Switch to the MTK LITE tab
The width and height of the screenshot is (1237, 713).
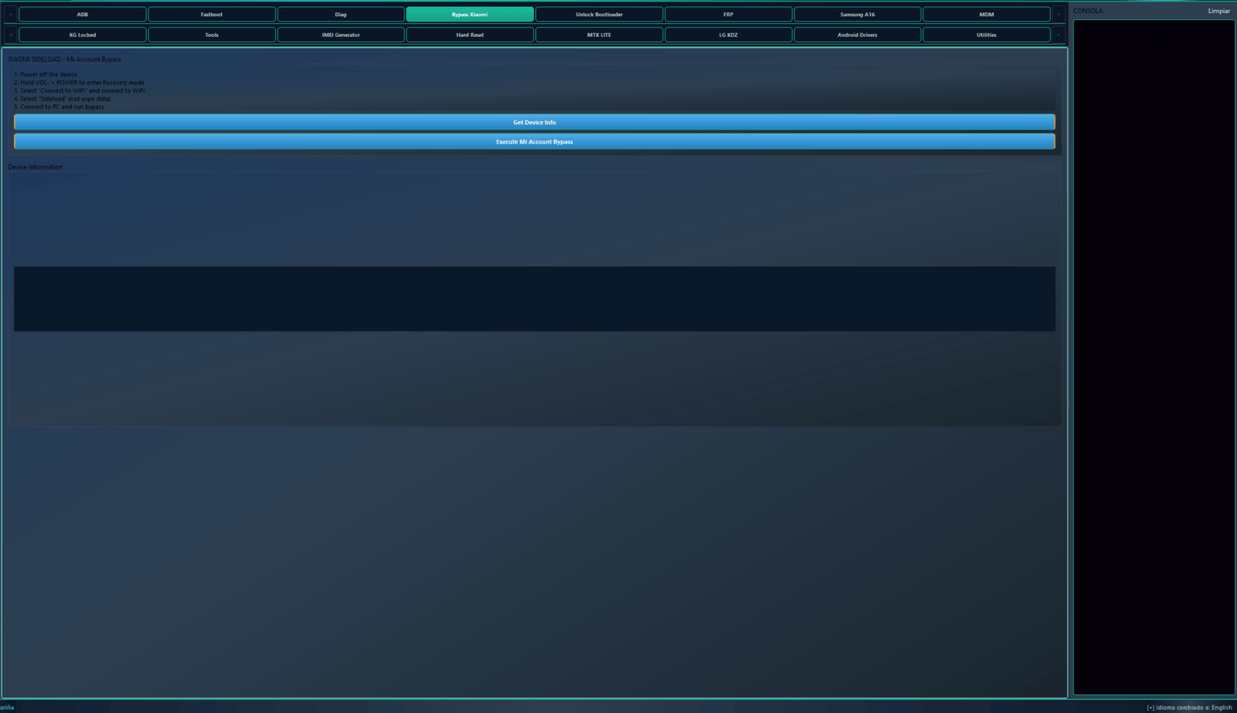598,35
